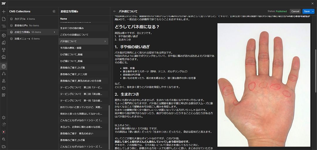
Task: Expand the お役立ち情報s collection chevron
Action: (x=54, y=32)
